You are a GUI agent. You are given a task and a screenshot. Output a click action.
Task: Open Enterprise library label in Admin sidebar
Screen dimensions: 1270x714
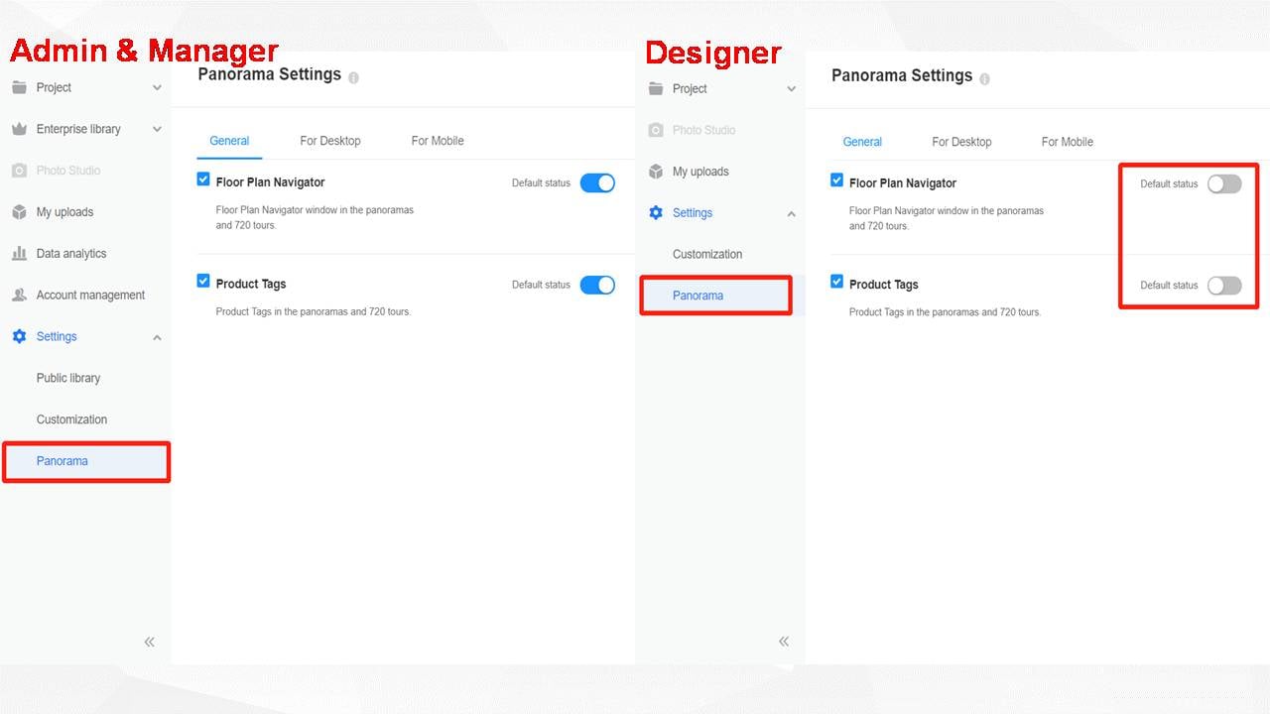click(x=78, y=129)
